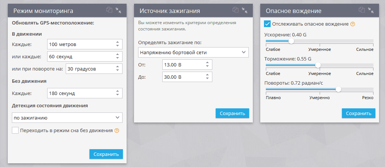Increase the 30 градусов turn angle
The height and width of the screenshot is (167, 385).
pos(117,67)
